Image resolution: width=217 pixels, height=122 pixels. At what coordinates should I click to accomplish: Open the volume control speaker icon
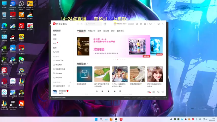click(x=154, y=92)
